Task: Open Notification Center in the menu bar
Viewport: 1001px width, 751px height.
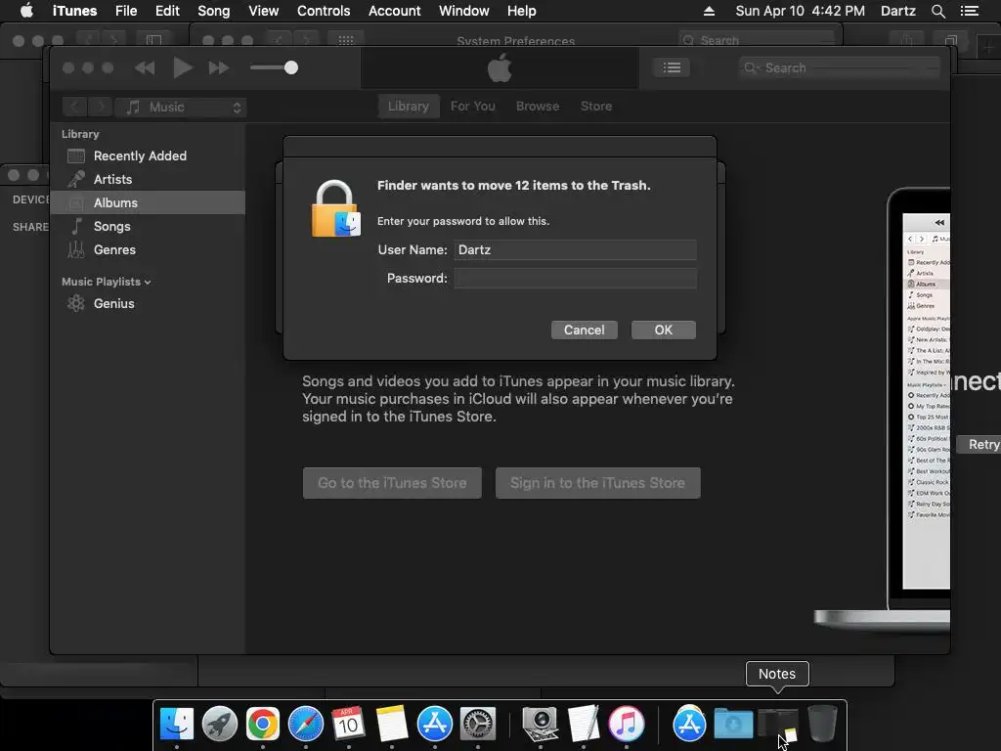Action: pyautogui.click(x=970, y=11)
